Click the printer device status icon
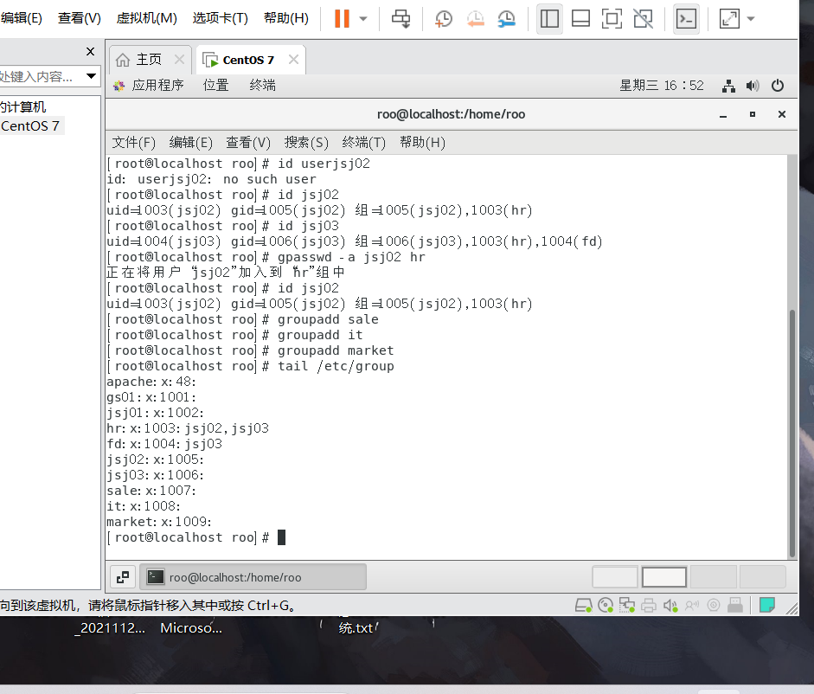 (649, 605)
